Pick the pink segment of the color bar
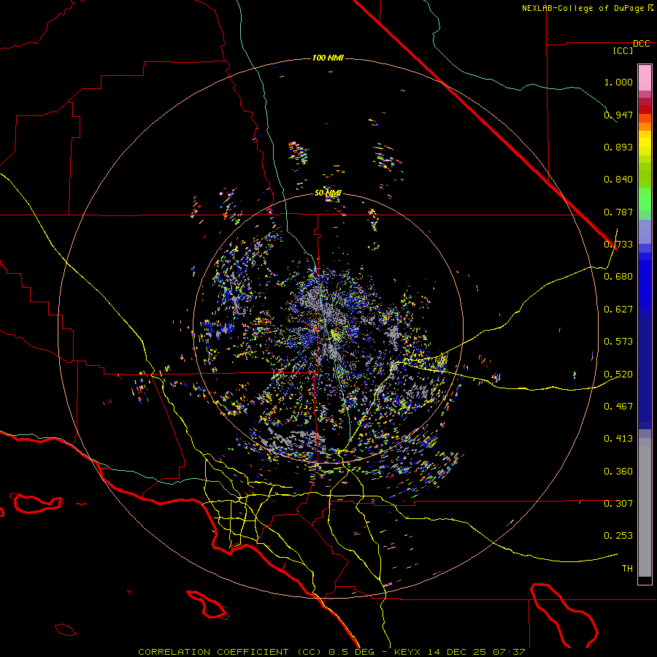Screen dimensions: 657x657 645,77
